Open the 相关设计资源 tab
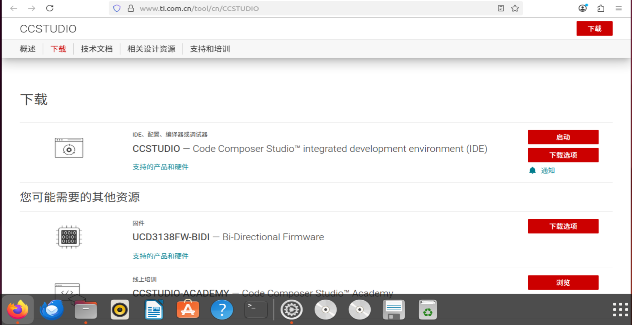This screenshot has width=632, height=325. click(x=151, y=49)
